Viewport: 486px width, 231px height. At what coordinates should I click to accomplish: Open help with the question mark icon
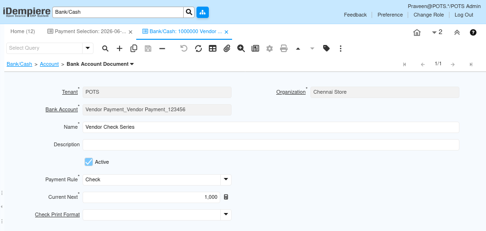(x=473, y=32)
